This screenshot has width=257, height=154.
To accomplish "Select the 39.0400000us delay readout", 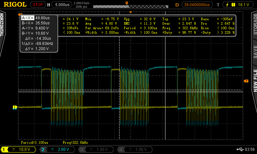I will point(197,5).
